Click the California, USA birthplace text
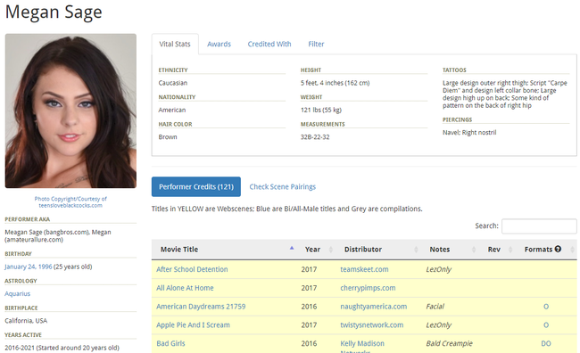This screenshot has width=580, height=353. tap(26, 321)
